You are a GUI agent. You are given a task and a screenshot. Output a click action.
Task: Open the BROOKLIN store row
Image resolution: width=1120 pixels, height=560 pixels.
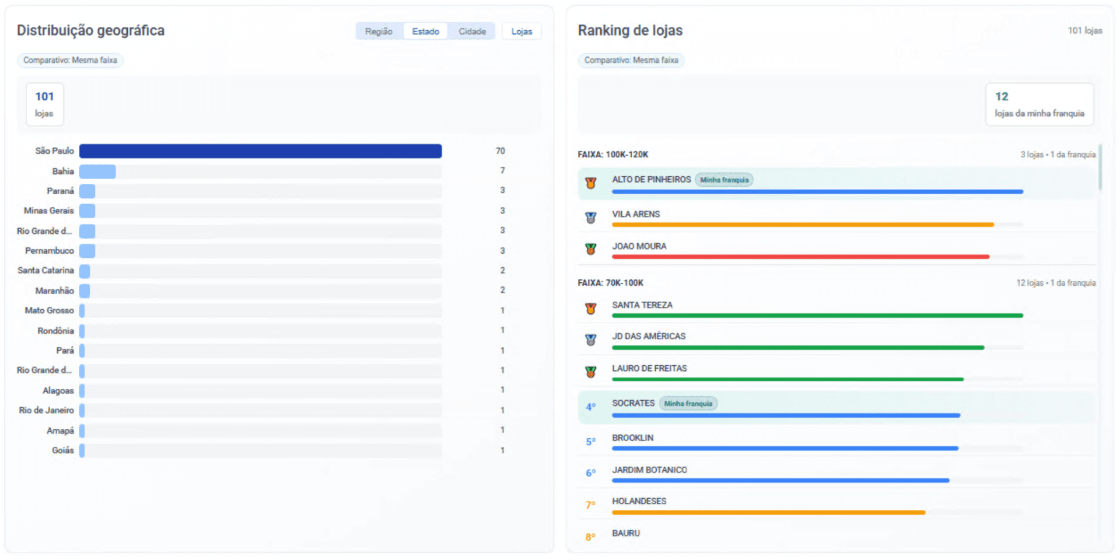click(x=836, y=442)
